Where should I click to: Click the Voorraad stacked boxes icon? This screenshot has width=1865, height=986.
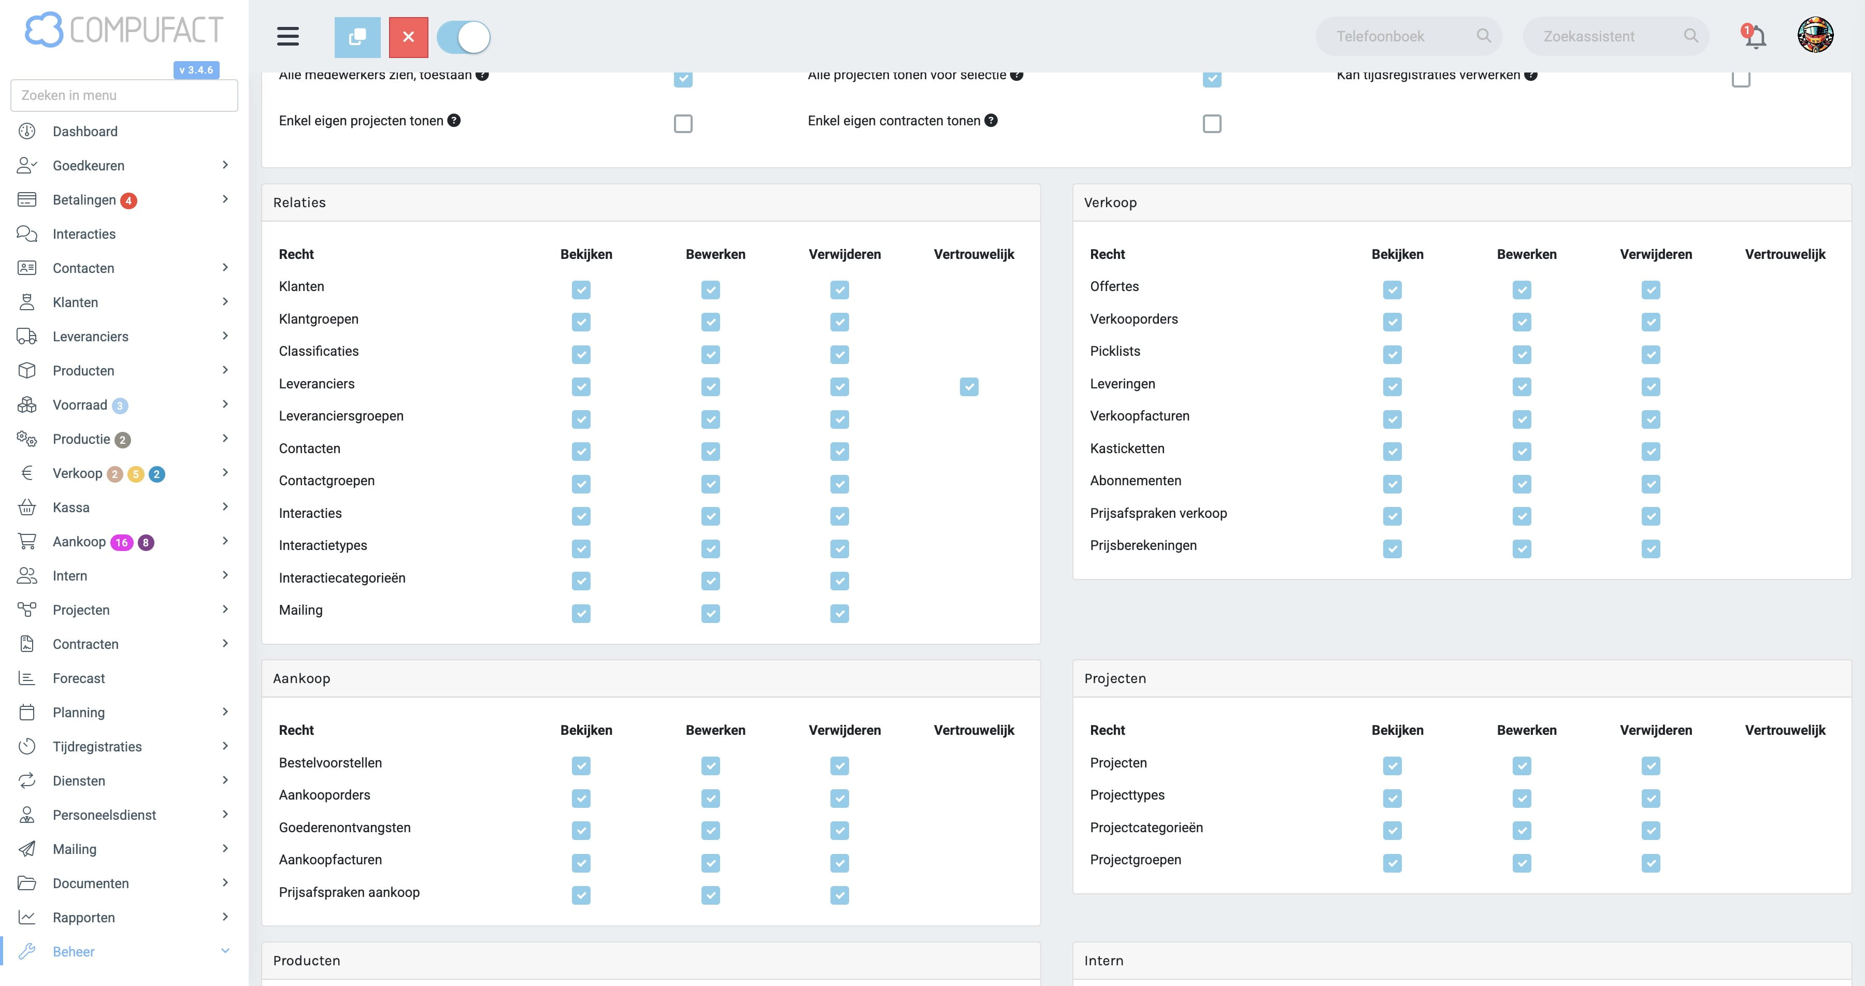(x=27, y=404)
